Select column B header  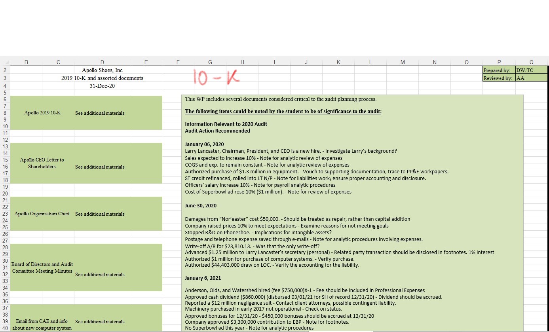[x=26, y=62]
